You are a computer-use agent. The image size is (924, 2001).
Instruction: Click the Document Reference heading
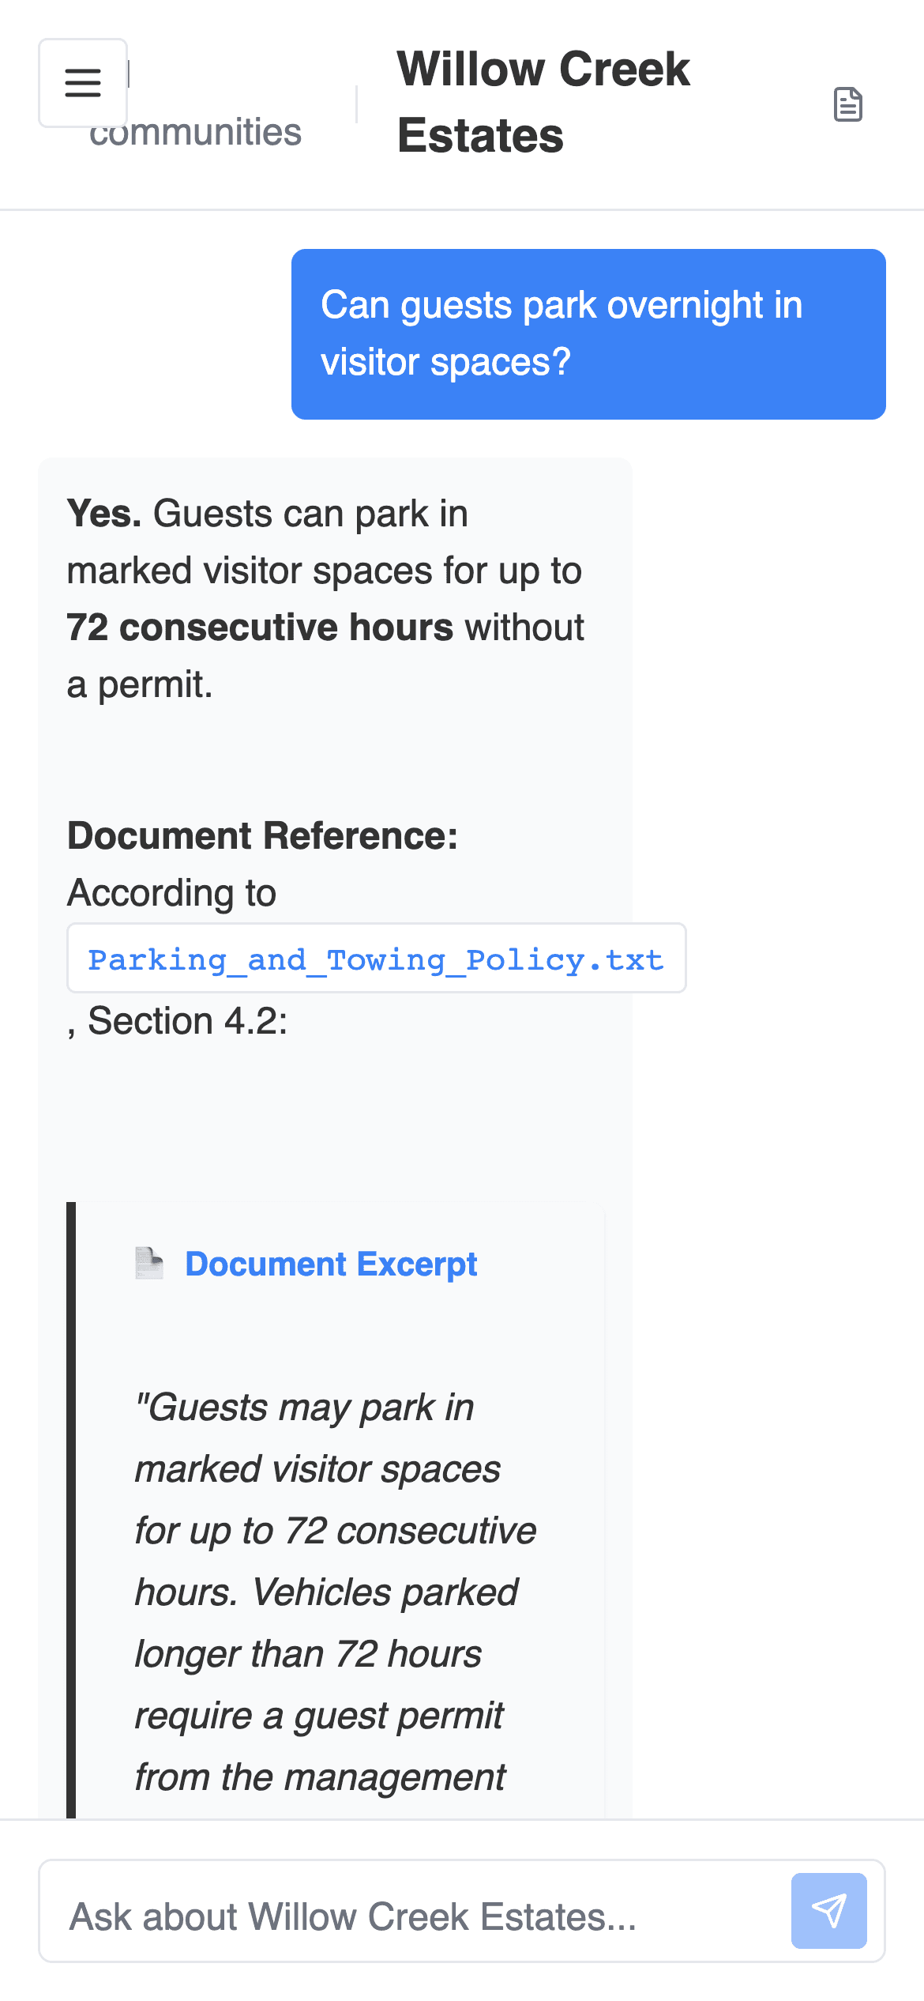263,835
